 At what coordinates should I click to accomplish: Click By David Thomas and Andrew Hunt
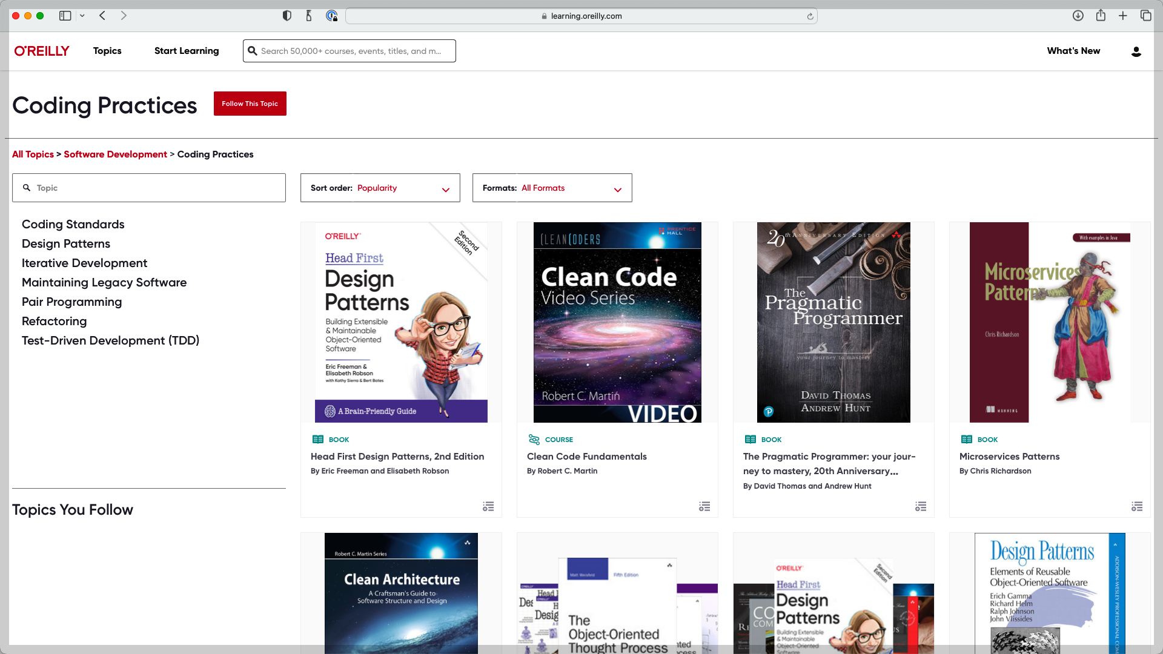[807, 486]
